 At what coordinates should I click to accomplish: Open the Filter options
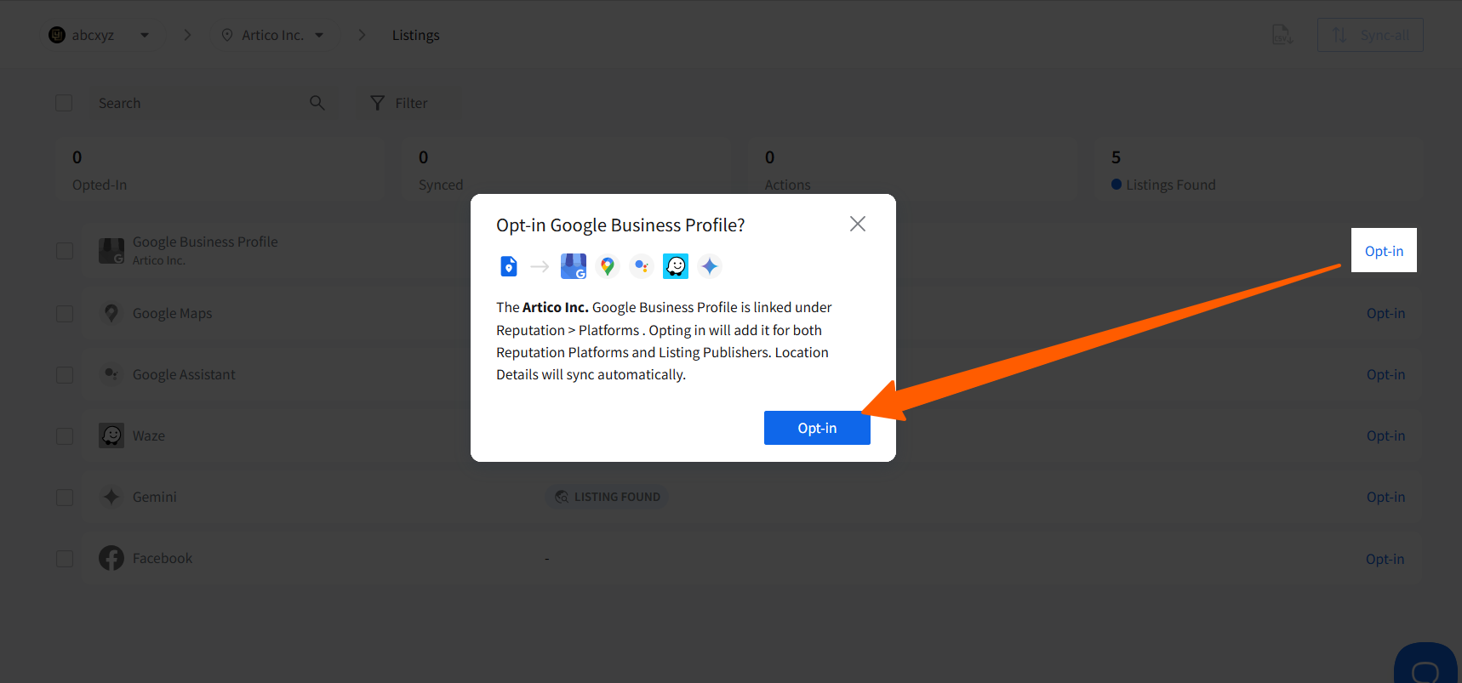[x=399, y=103]
